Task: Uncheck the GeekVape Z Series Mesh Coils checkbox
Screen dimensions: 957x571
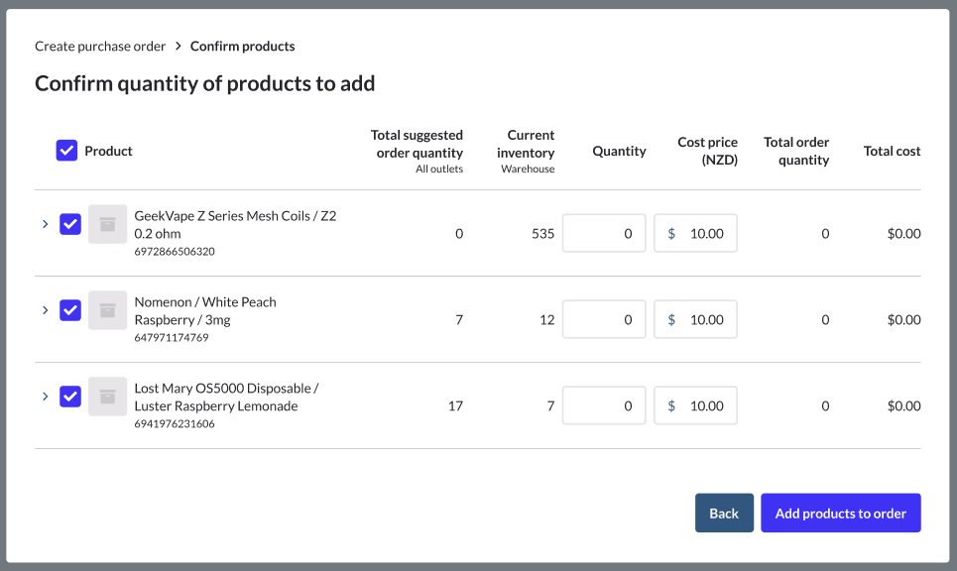Action: [70, 224]
